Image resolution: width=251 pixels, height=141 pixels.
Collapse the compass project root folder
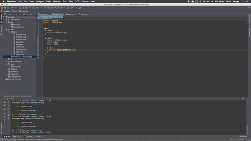point(4,17)
